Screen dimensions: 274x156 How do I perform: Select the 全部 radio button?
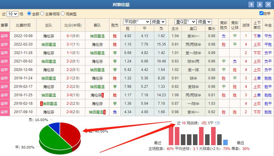29,14
